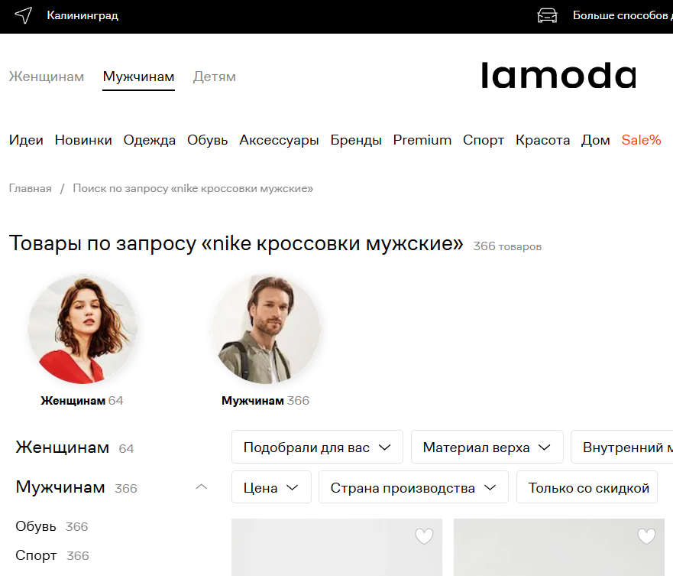Select Женщинам 64 in sidebar categories
Image resolution: width=673 pixels, height=576 pixels.
(x=75, y=447)
